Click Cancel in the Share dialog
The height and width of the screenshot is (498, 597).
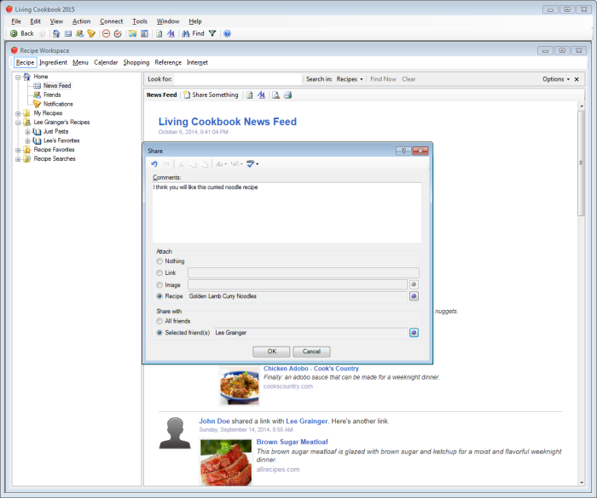coord(311,352)
